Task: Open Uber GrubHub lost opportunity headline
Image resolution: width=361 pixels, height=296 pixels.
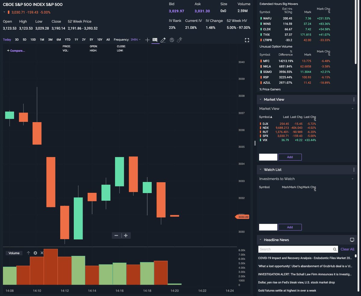Action: [x=305, y=266]
